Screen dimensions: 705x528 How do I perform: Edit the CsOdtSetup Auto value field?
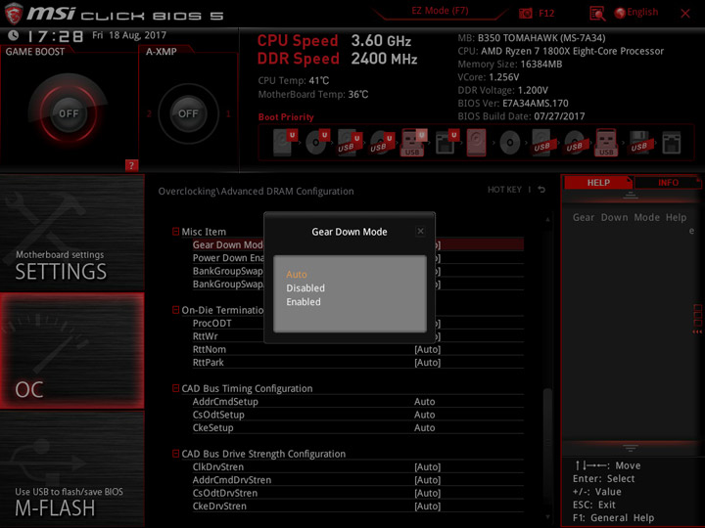(x=424, y=415)
